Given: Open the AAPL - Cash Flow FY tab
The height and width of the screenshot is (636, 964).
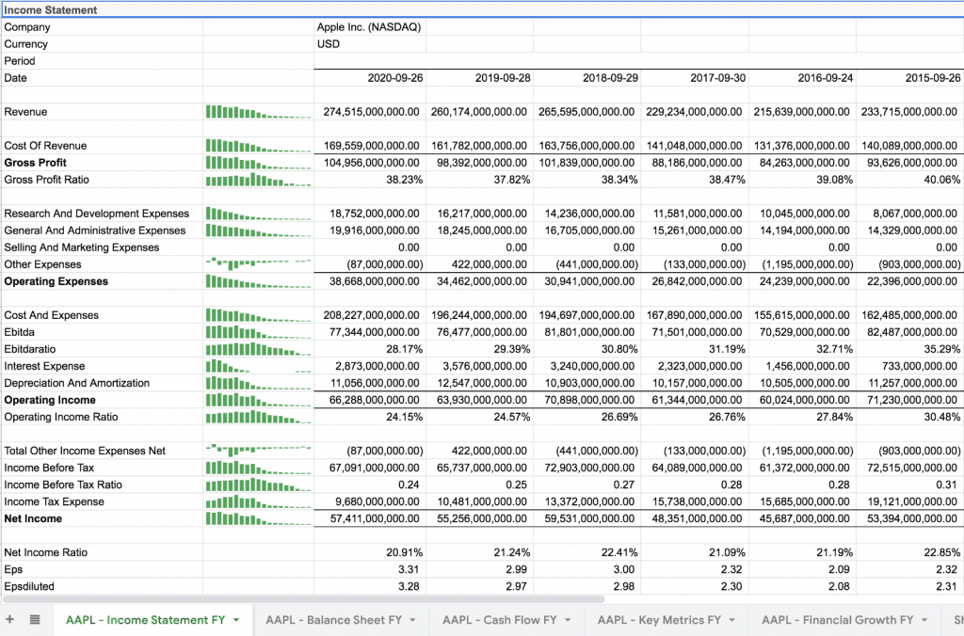Looking at the screenshot, I should point(499,620).
